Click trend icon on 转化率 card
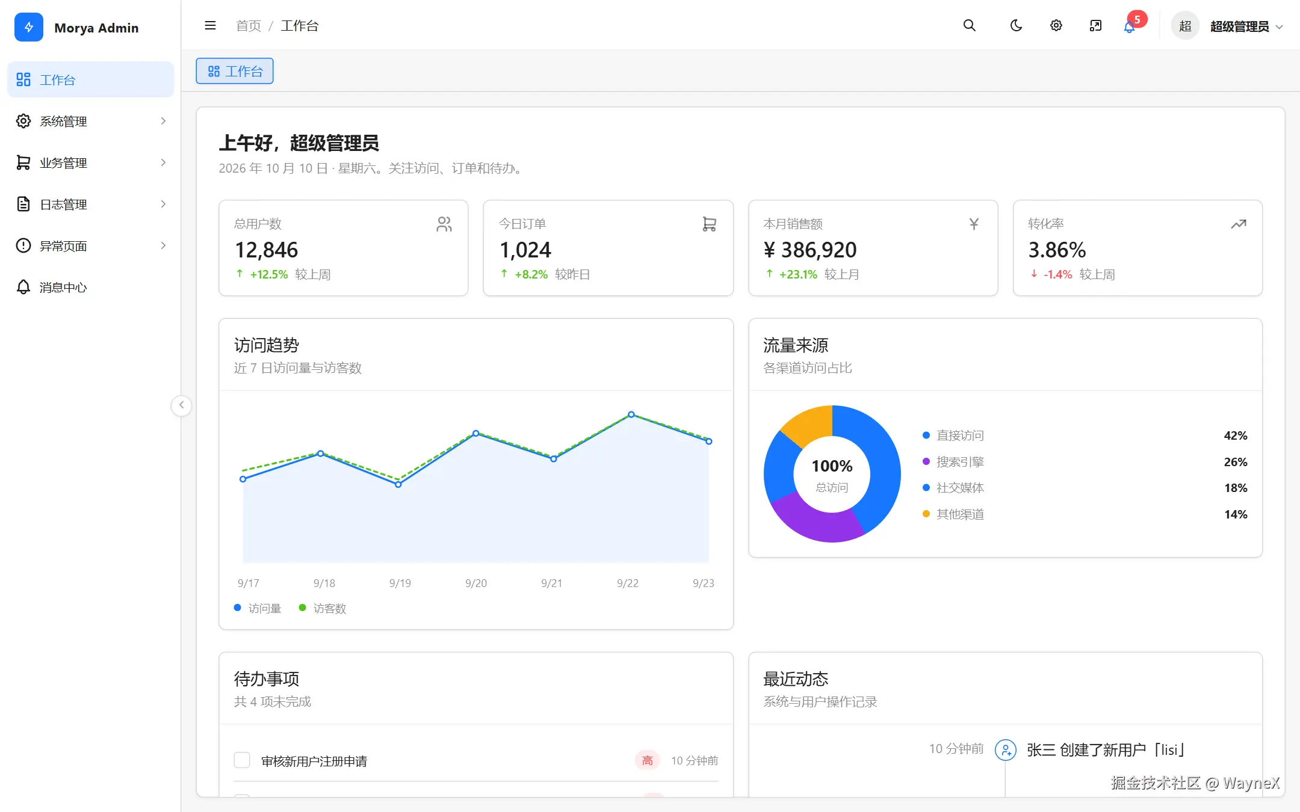 coord(1239,224)
